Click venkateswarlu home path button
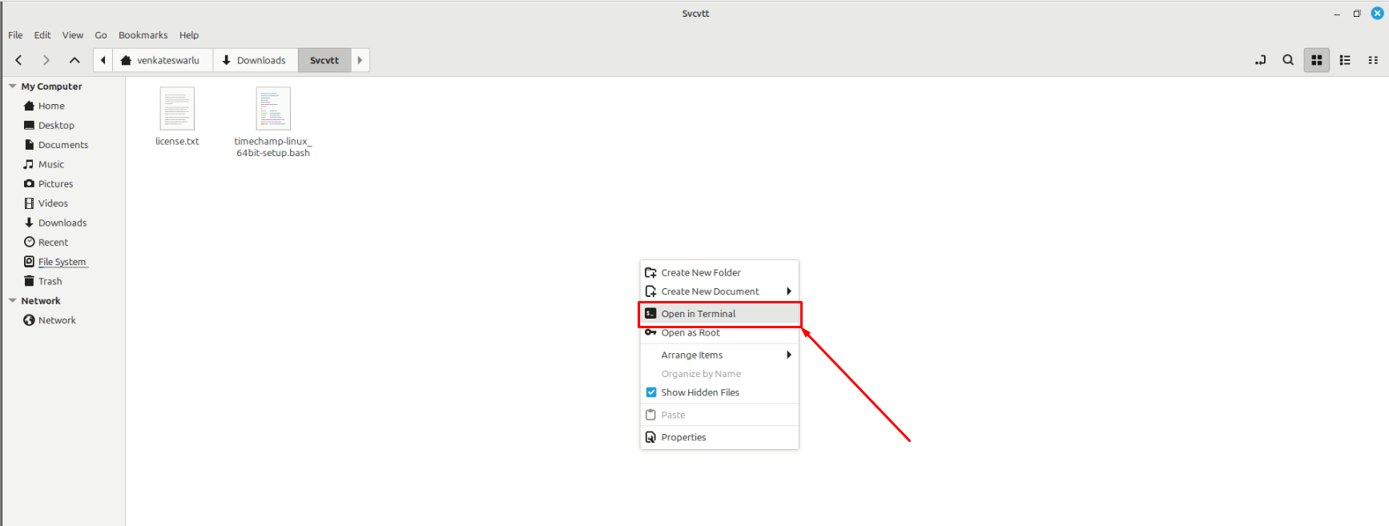Image resolution: width=1389 pixels, height=526 pixels. point(163,60)
